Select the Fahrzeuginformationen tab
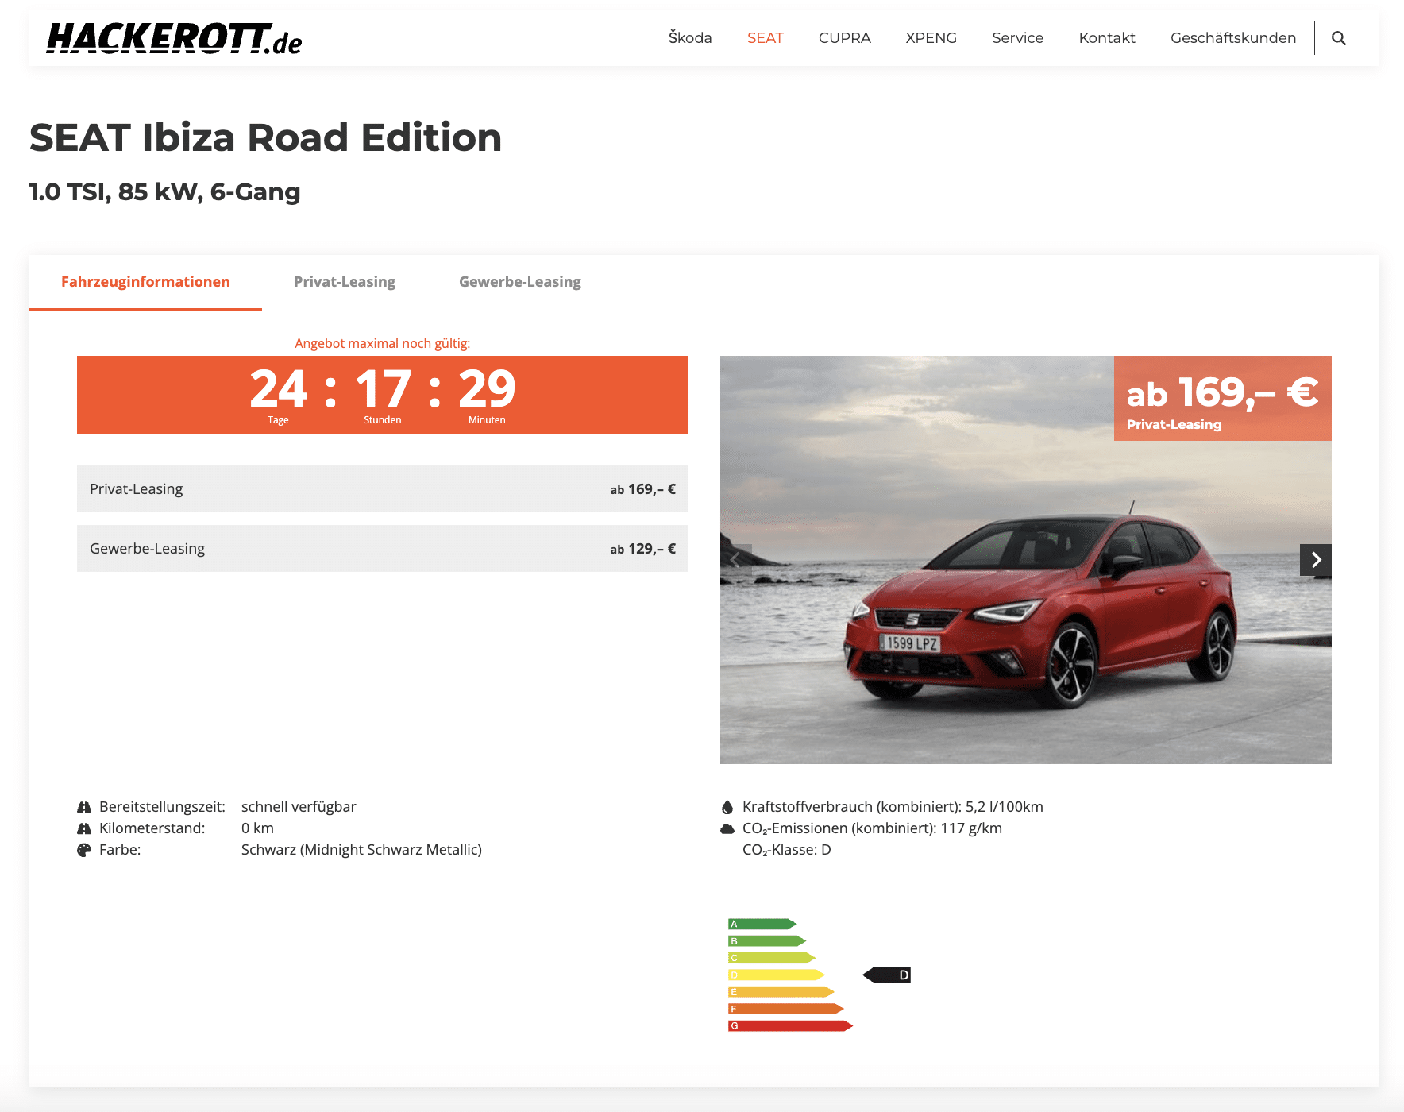 [x=145, y=282]
